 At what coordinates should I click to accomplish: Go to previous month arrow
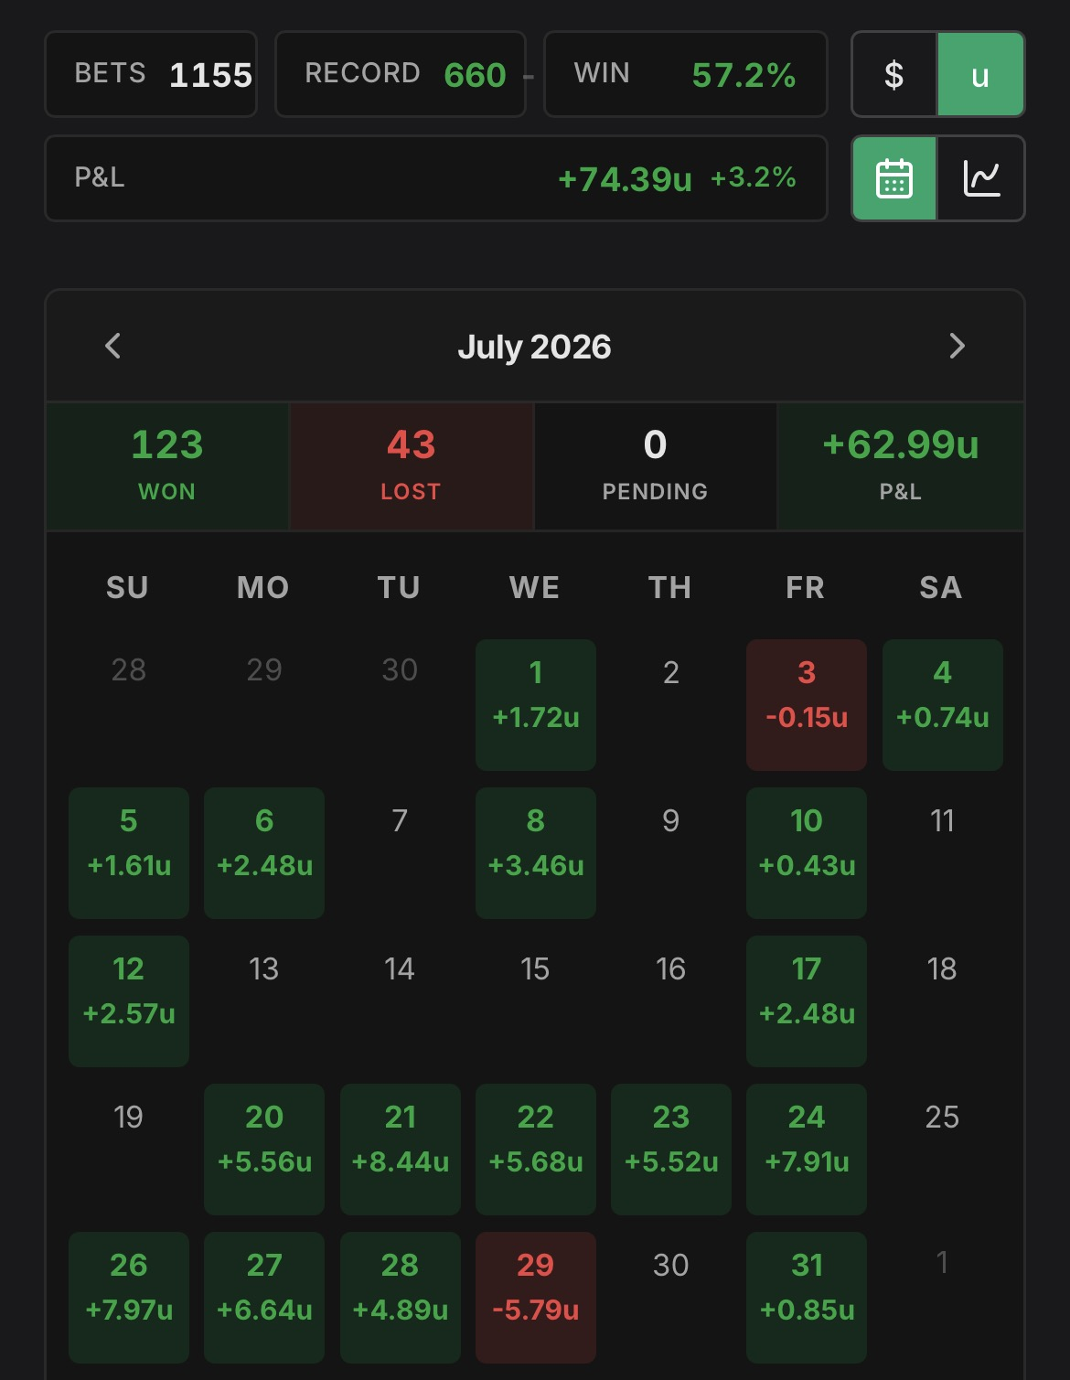(113, 347)
